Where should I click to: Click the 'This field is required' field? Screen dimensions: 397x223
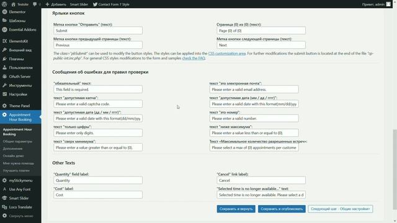pos(98,89)
